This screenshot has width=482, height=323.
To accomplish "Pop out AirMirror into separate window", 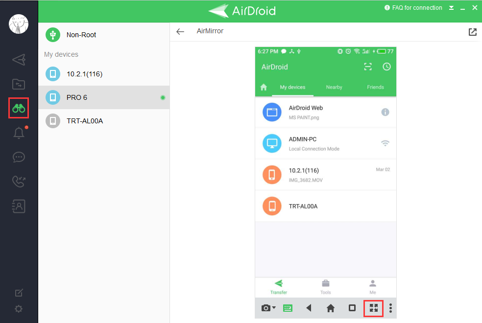I will point(473,32).
